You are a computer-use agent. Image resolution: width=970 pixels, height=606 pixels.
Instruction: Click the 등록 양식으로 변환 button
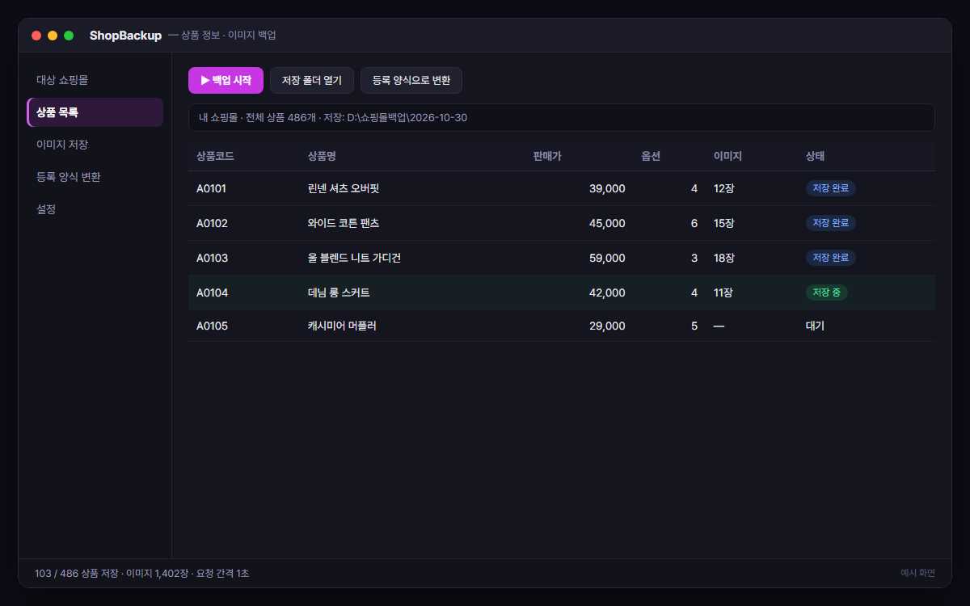click(411, 81)
